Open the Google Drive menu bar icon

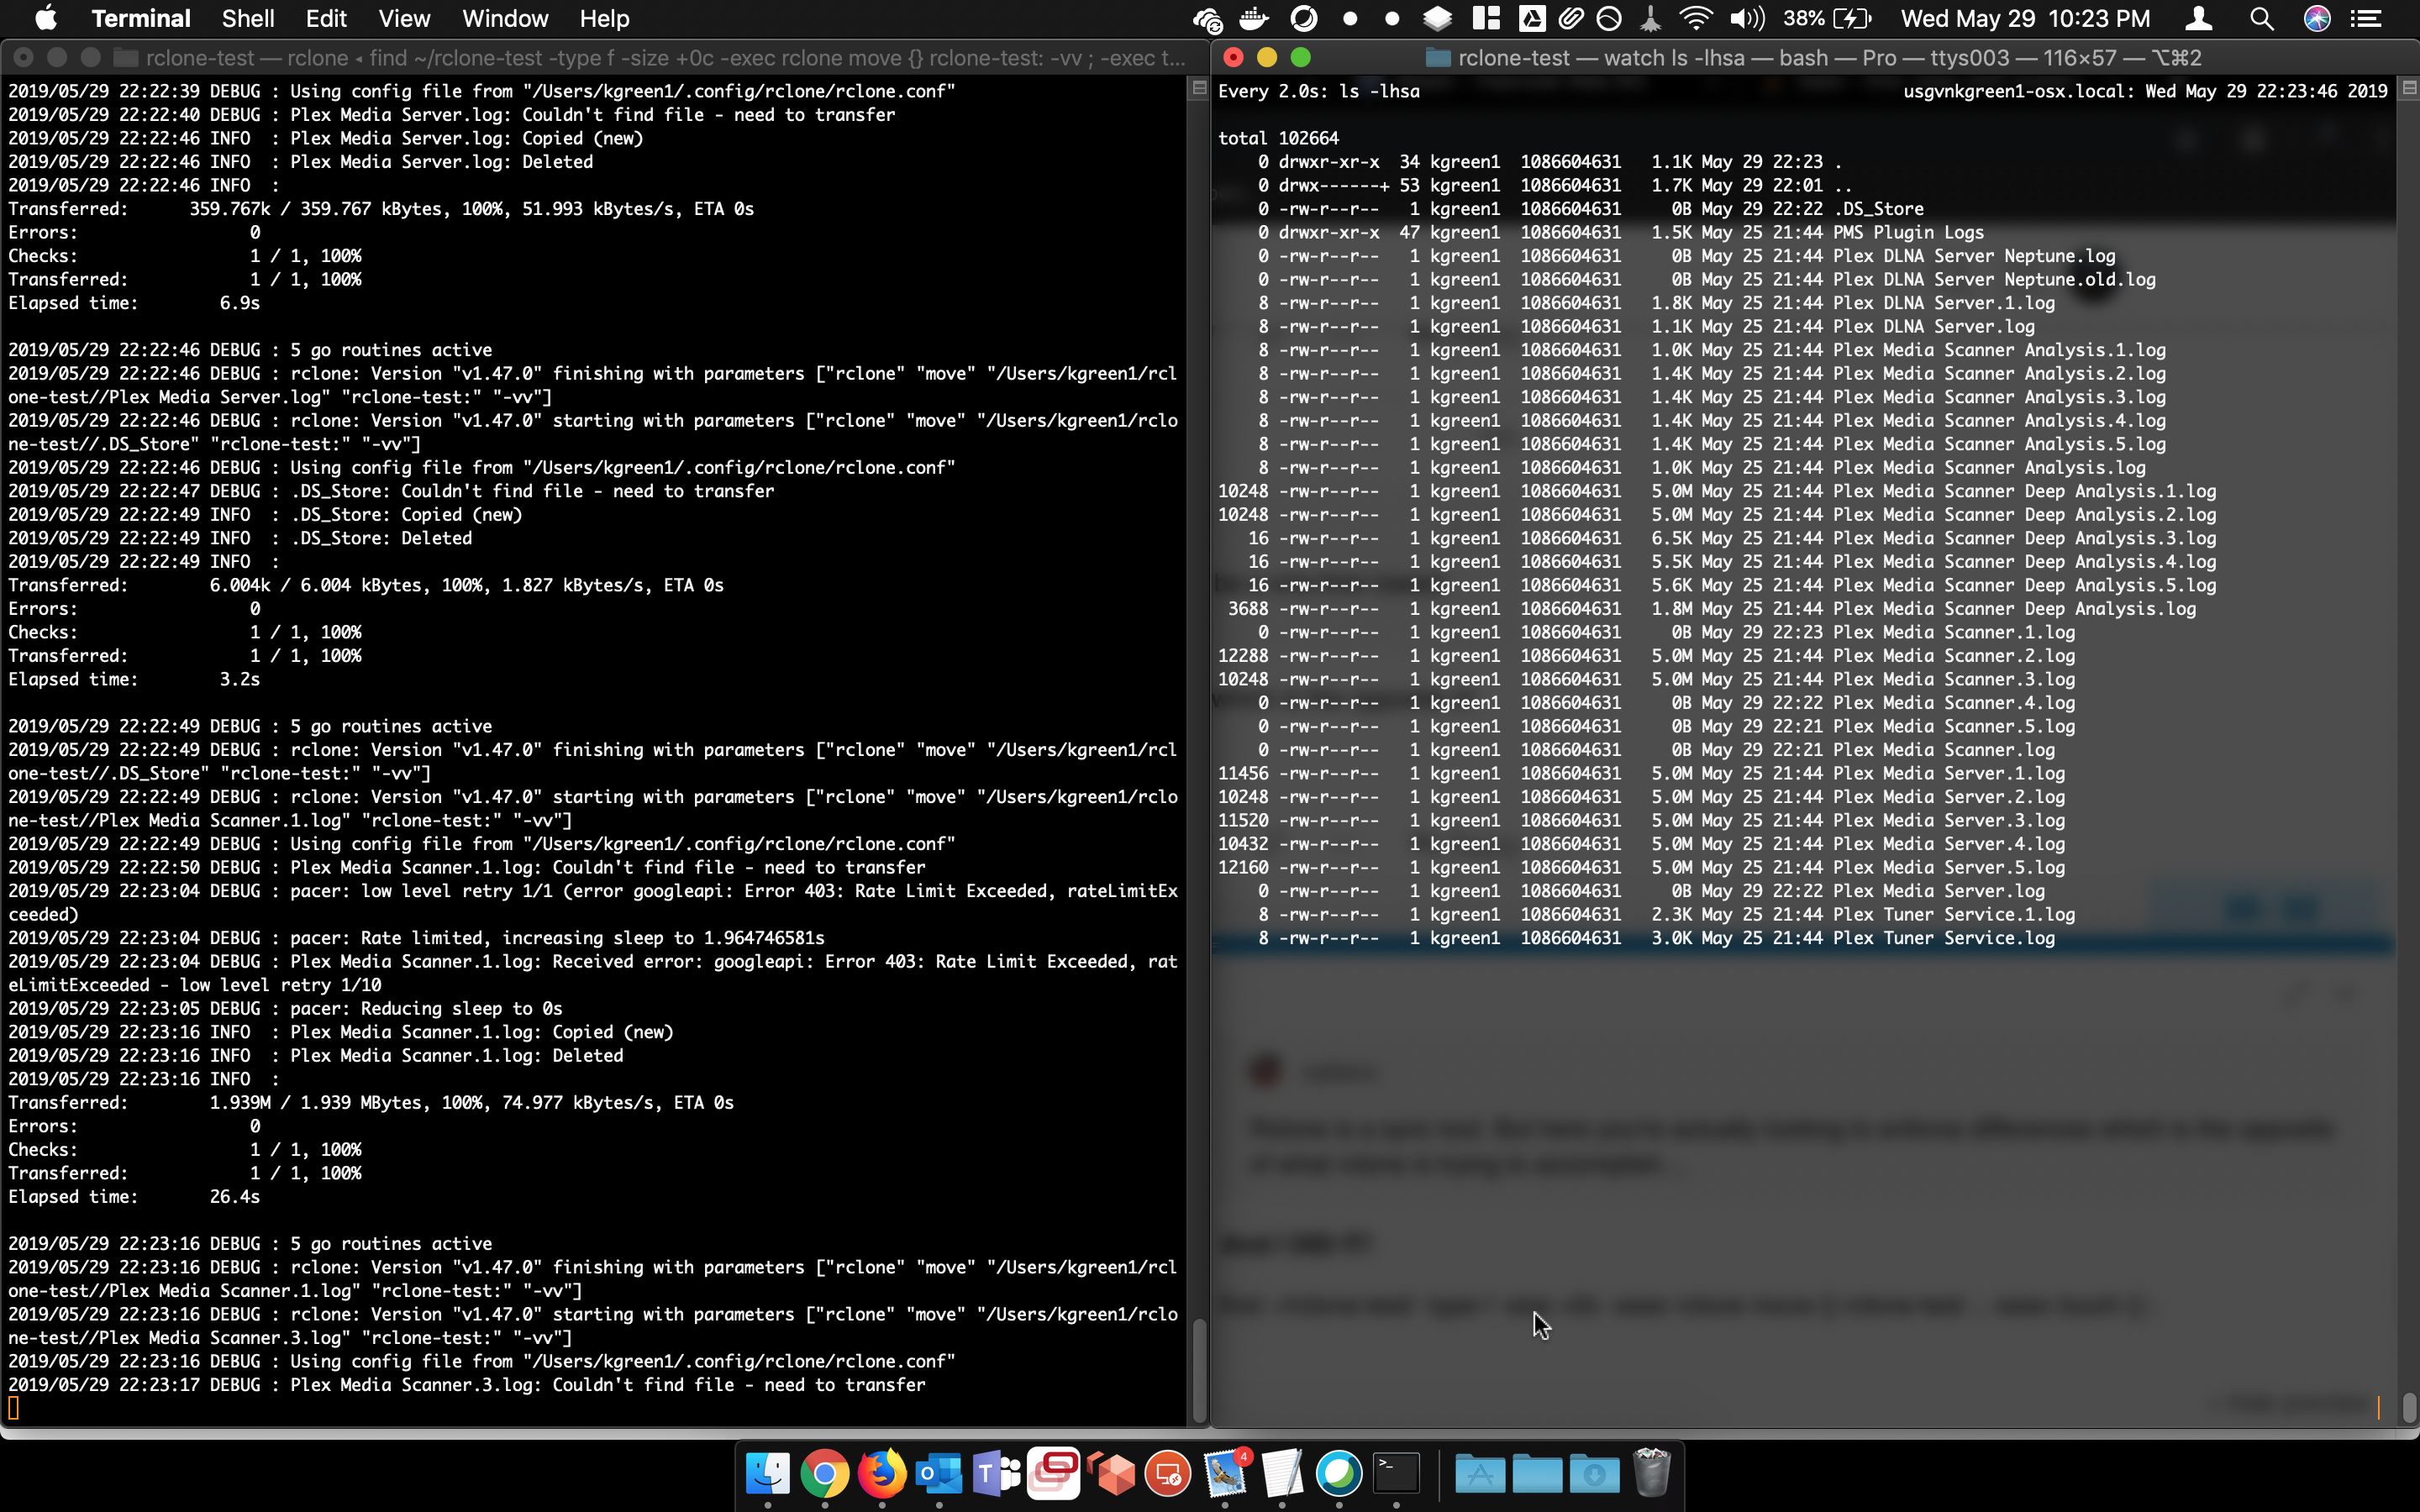[1532, 18]
